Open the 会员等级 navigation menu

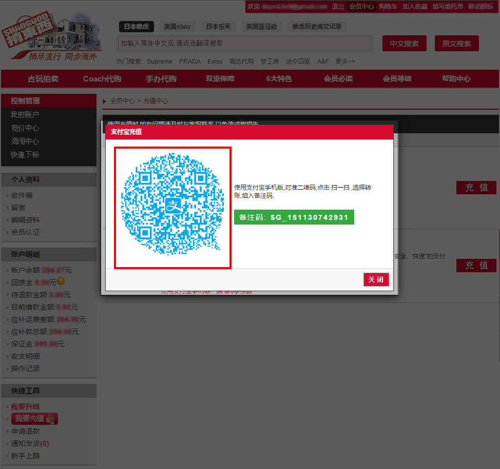click(397, 78)
